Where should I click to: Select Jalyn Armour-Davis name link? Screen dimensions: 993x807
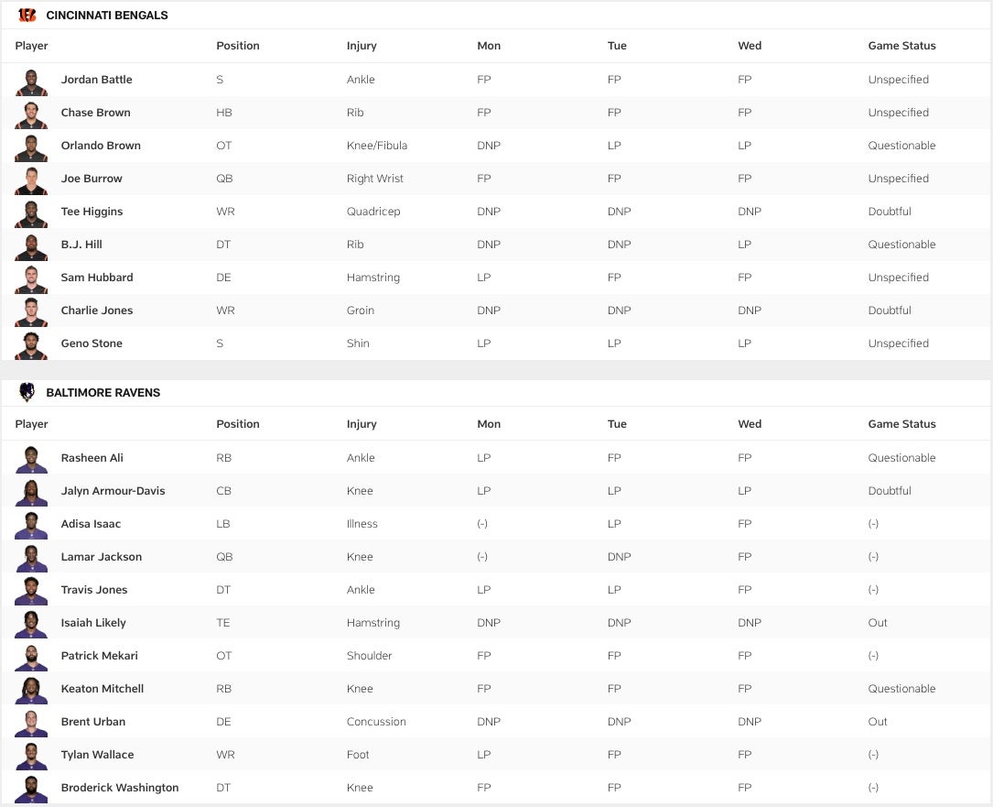click(x=113, y=491)
